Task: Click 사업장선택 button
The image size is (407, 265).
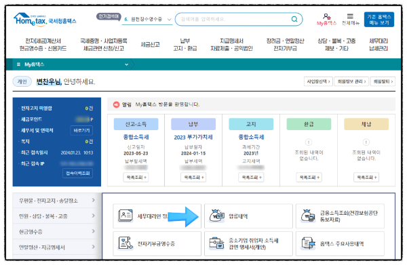Action: tap(318, 81)
